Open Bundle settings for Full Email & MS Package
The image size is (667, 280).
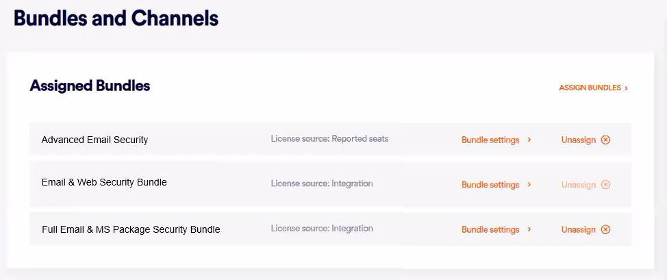point(490,230)
